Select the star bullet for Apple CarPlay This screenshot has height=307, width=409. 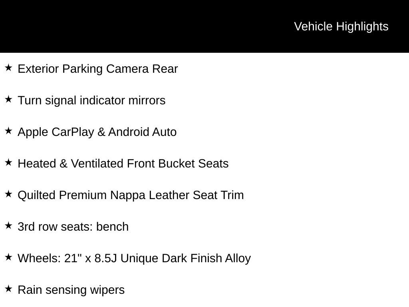[8, 131]
